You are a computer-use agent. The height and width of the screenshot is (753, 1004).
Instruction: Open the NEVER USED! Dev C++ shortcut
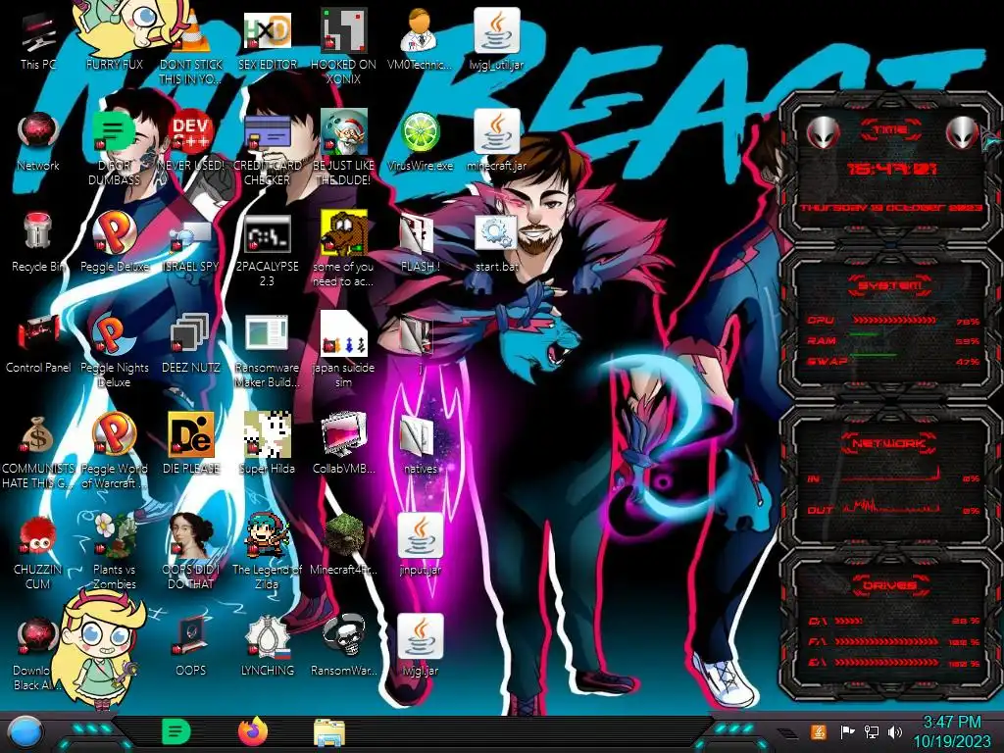(191, 132)
